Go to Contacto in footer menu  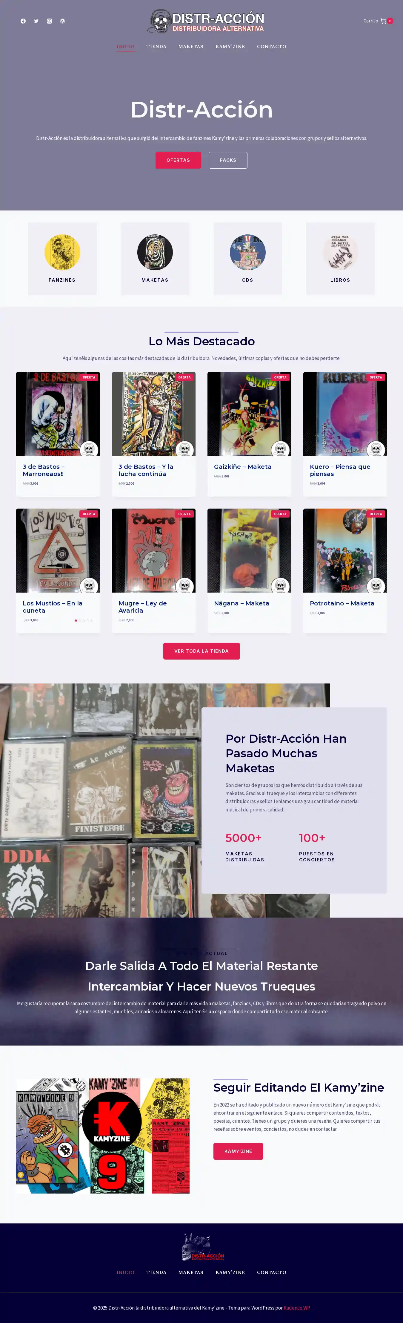(x=272, y=1272)
